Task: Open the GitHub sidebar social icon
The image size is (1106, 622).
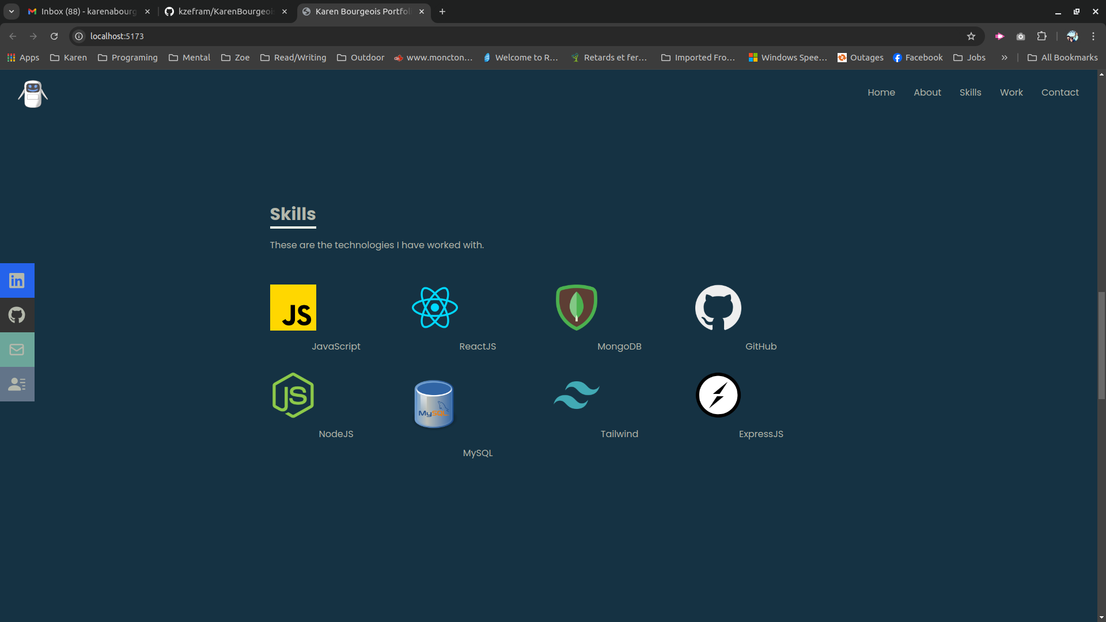Action: click(17, 315)
